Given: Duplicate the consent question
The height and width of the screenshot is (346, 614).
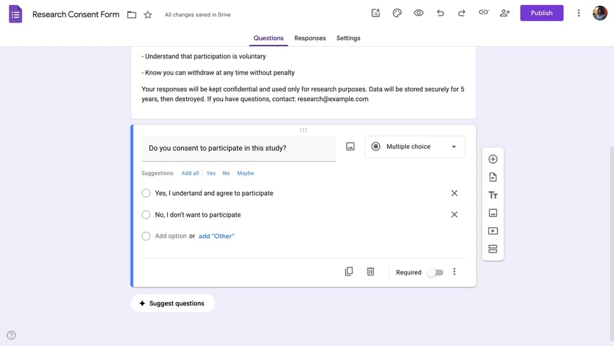Looking at the screenshot, I should pos(349,272).
